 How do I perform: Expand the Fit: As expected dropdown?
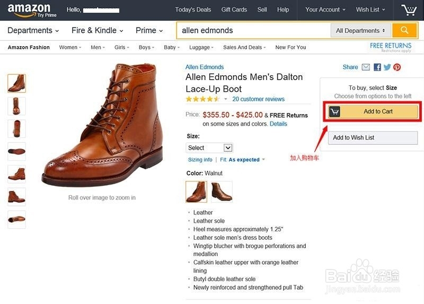pos(243,160)
